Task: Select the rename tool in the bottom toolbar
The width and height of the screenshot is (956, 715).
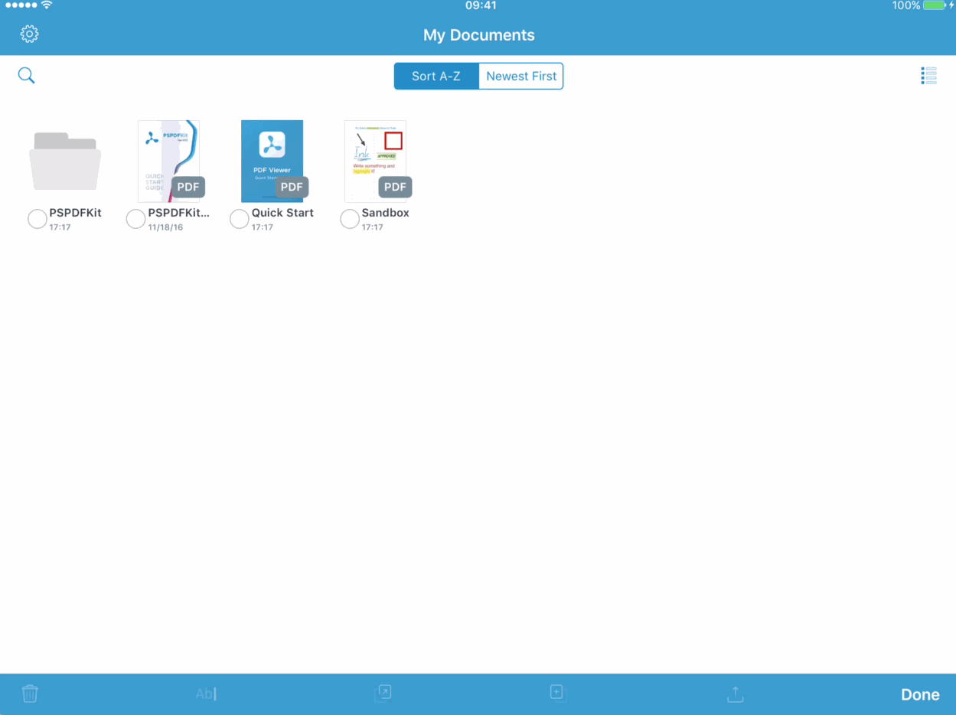Action: [x=207, y=694]
